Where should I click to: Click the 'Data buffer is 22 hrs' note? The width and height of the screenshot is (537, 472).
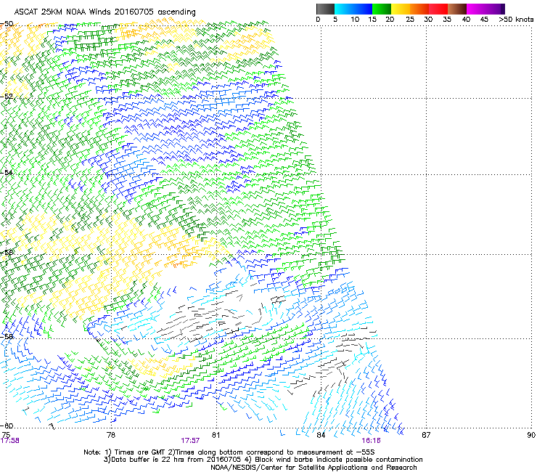click(x=263, y=460)
